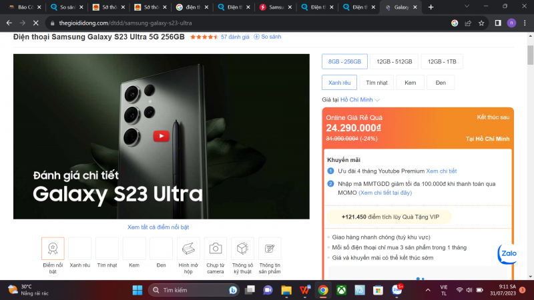Open the tab search dropdown arrow
Screen dimensions: 534x300
pyautogui.click(x=467, y=7)
